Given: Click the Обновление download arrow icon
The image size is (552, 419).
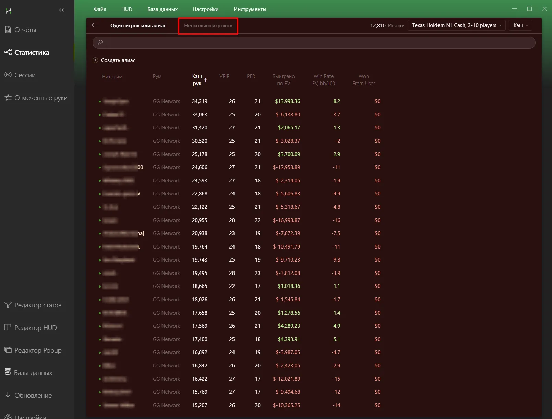Looking at the screenshot, I should click(x=8, y=395).
